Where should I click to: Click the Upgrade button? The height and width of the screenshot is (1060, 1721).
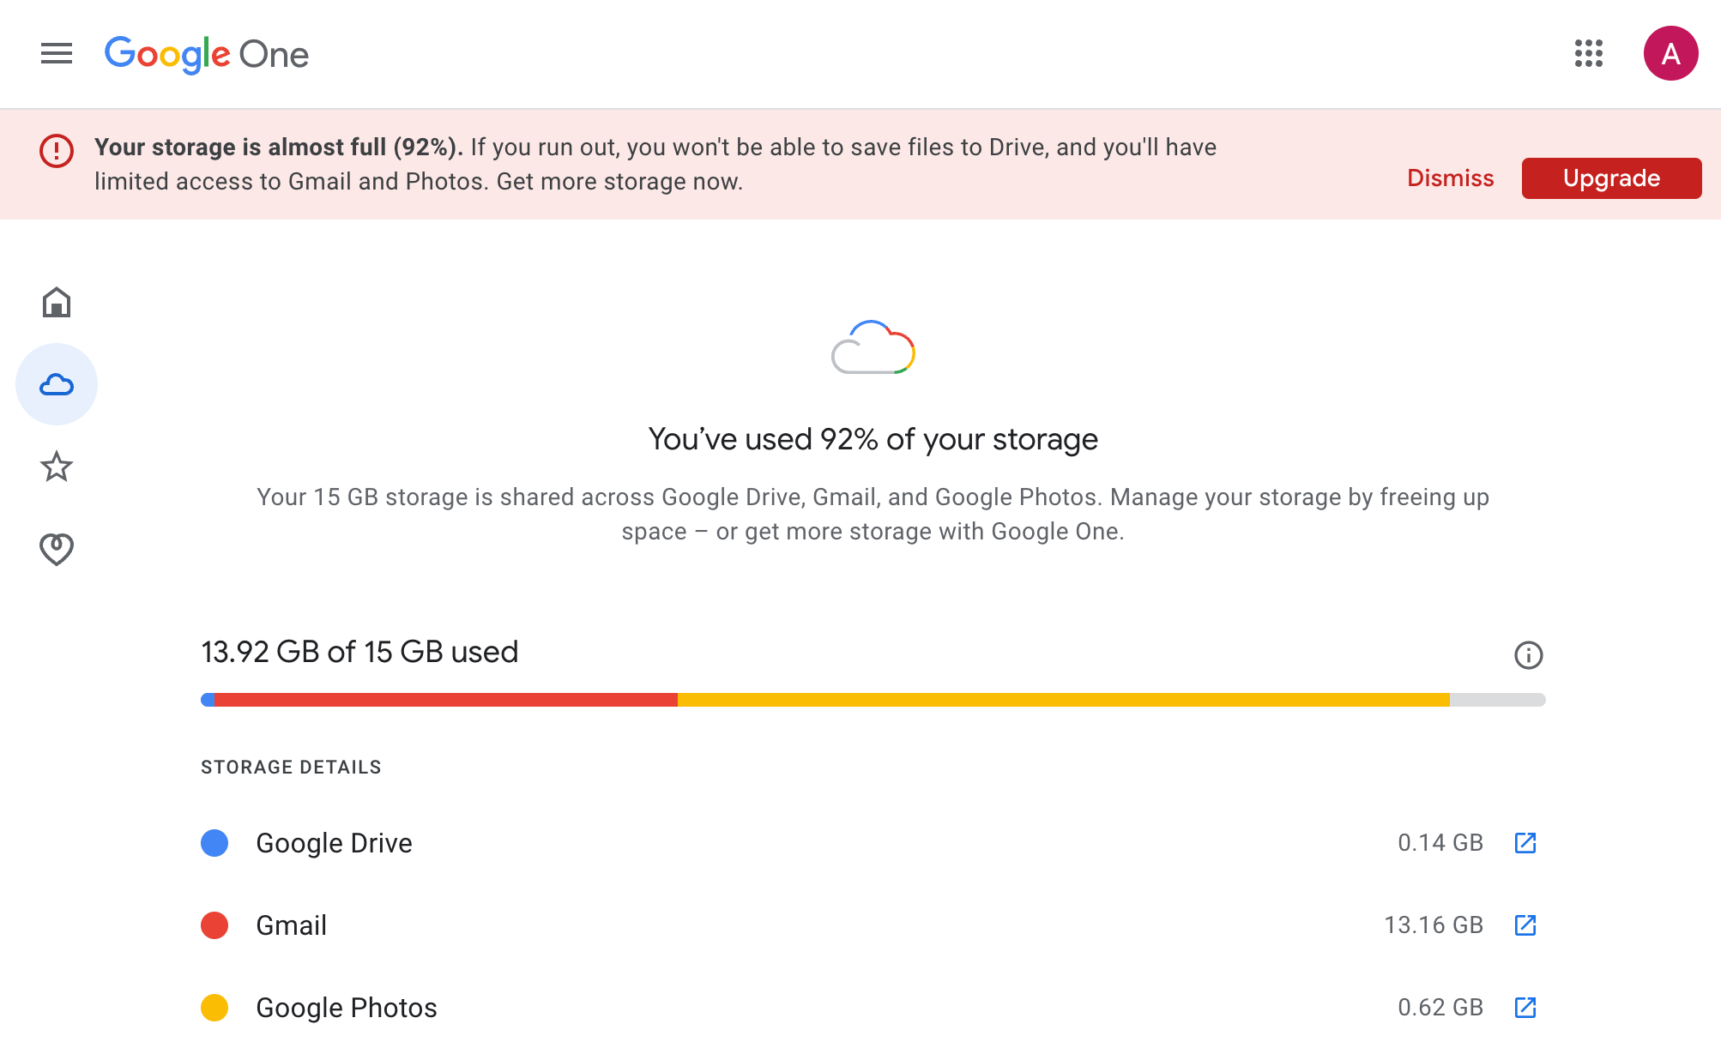point(1610,178)
